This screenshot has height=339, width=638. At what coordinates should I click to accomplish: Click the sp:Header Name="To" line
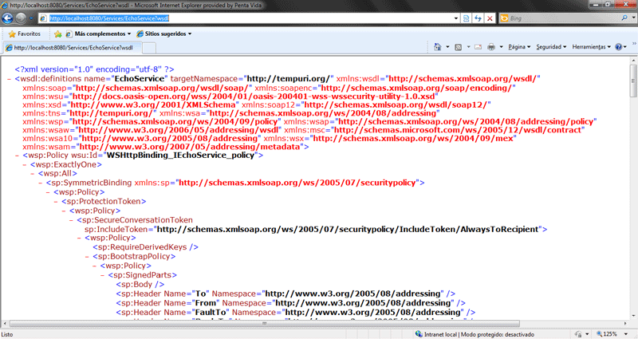click(x=286, y=294)
